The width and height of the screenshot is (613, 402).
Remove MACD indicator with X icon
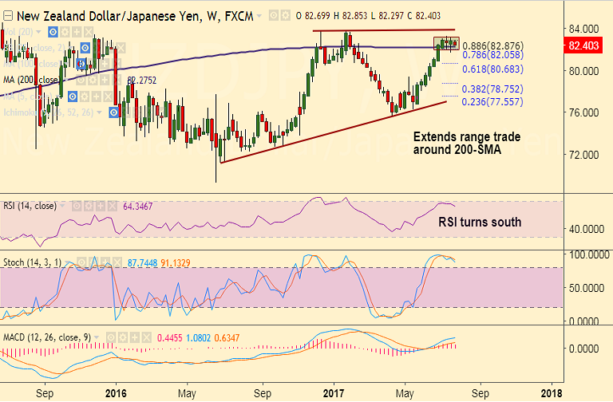147,337
